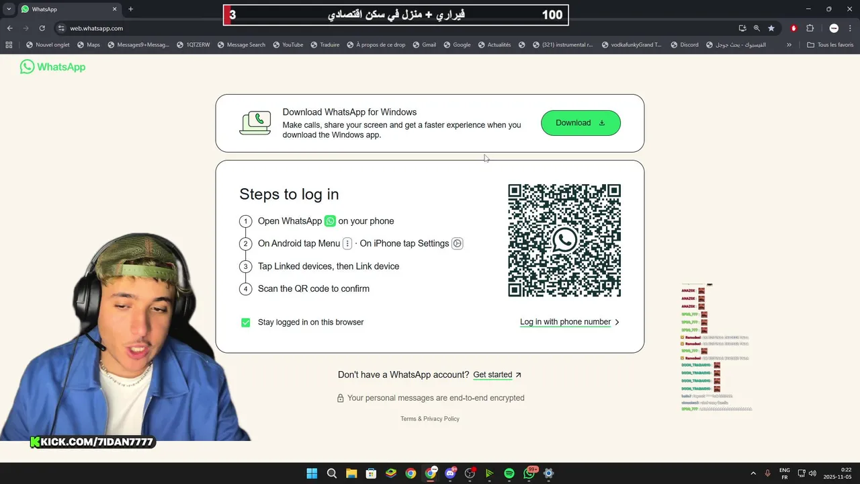The image size is (860, 484).
Task: Open the Actualités bookmark
Action: pos(494,45)
